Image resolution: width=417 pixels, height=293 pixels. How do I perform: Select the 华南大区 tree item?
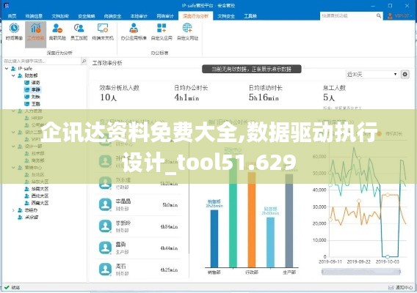pos(40,189)
